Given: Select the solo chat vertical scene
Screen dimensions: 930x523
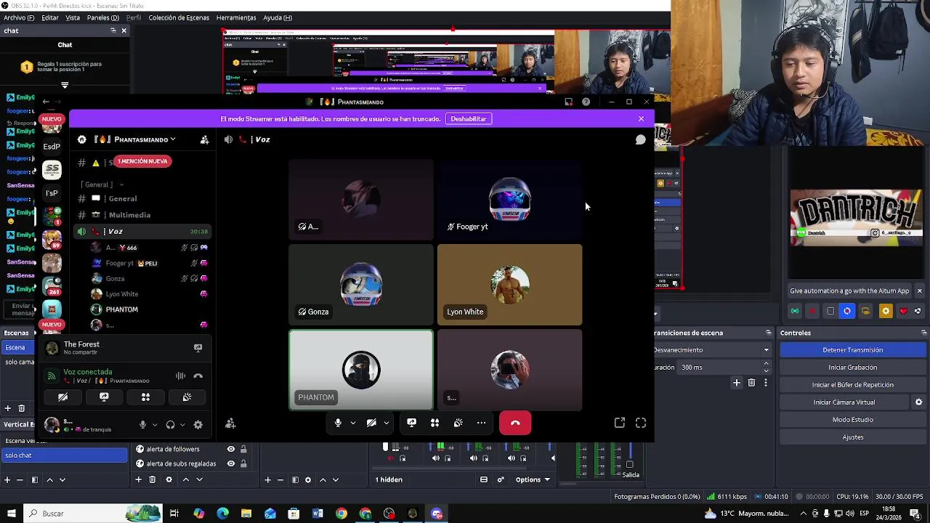Looking at the screenshot, I should (x=64, y=455).
